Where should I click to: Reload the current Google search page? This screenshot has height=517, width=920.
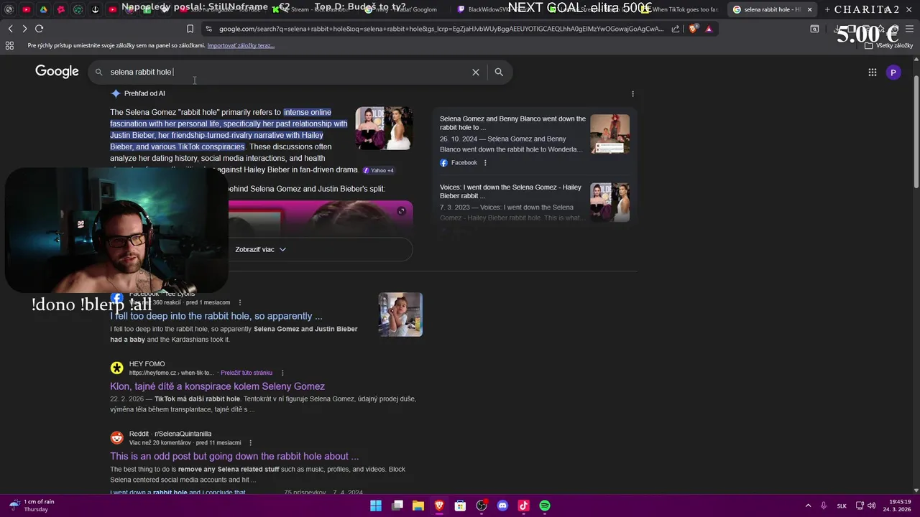pos(39,29)
